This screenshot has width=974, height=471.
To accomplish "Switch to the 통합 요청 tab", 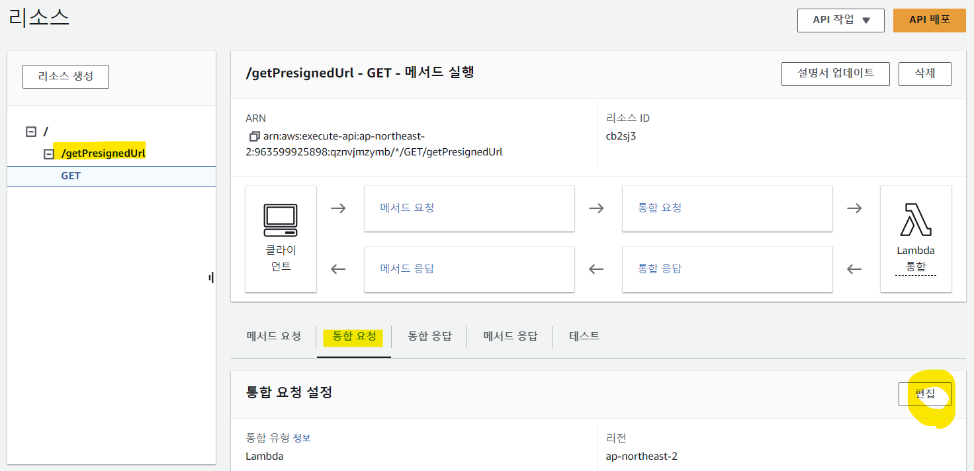I will tap(354, 336).
